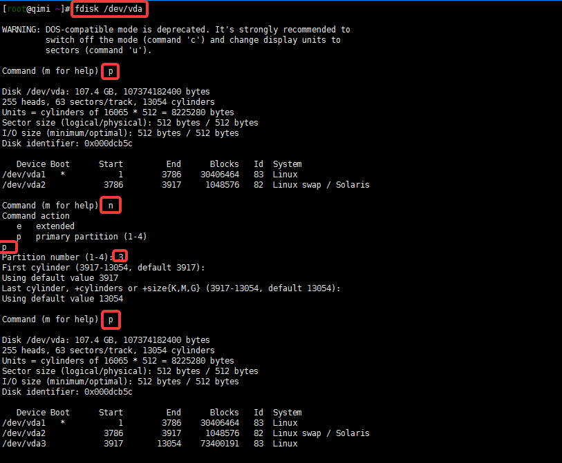Click the 'fdisk /dev/vda' command text
Viewport: 562px width, 463px height.
[x=109, y=9]
